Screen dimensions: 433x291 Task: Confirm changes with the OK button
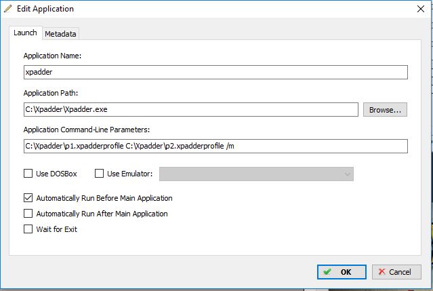(342, 272)
